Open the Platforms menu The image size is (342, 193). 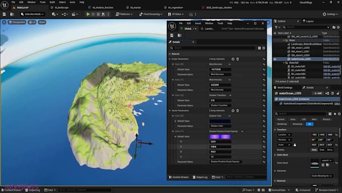coord(124,14)
